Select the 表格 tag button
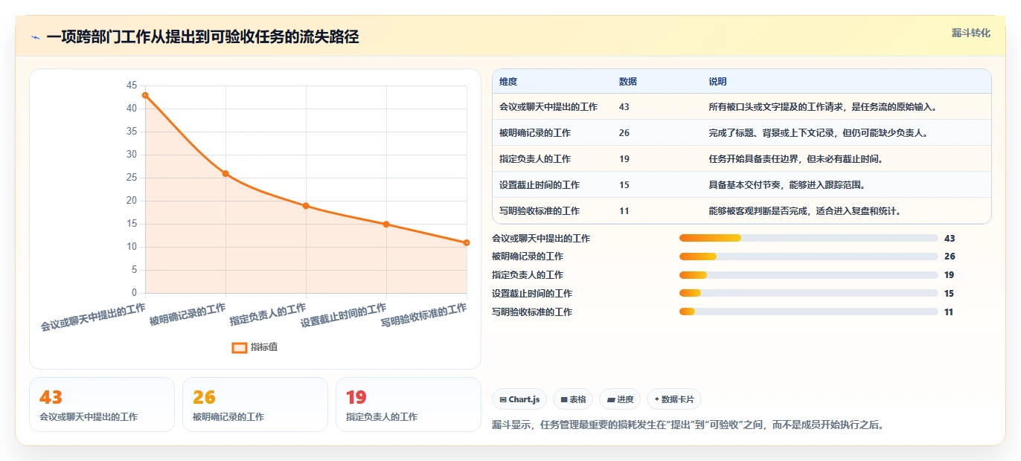 click(573, 399)
